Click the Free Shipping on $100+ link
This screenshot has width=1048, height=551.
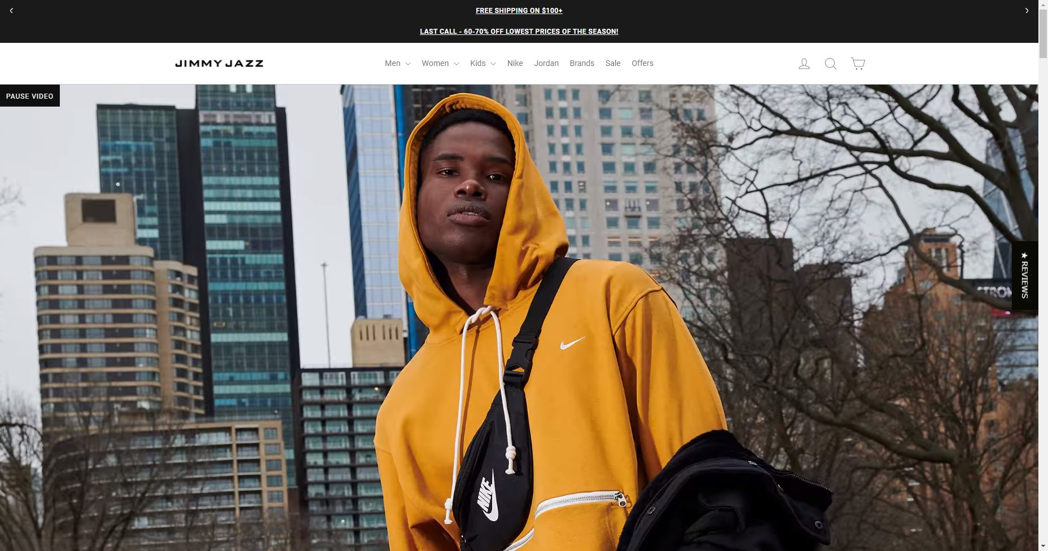click(519, 11)
